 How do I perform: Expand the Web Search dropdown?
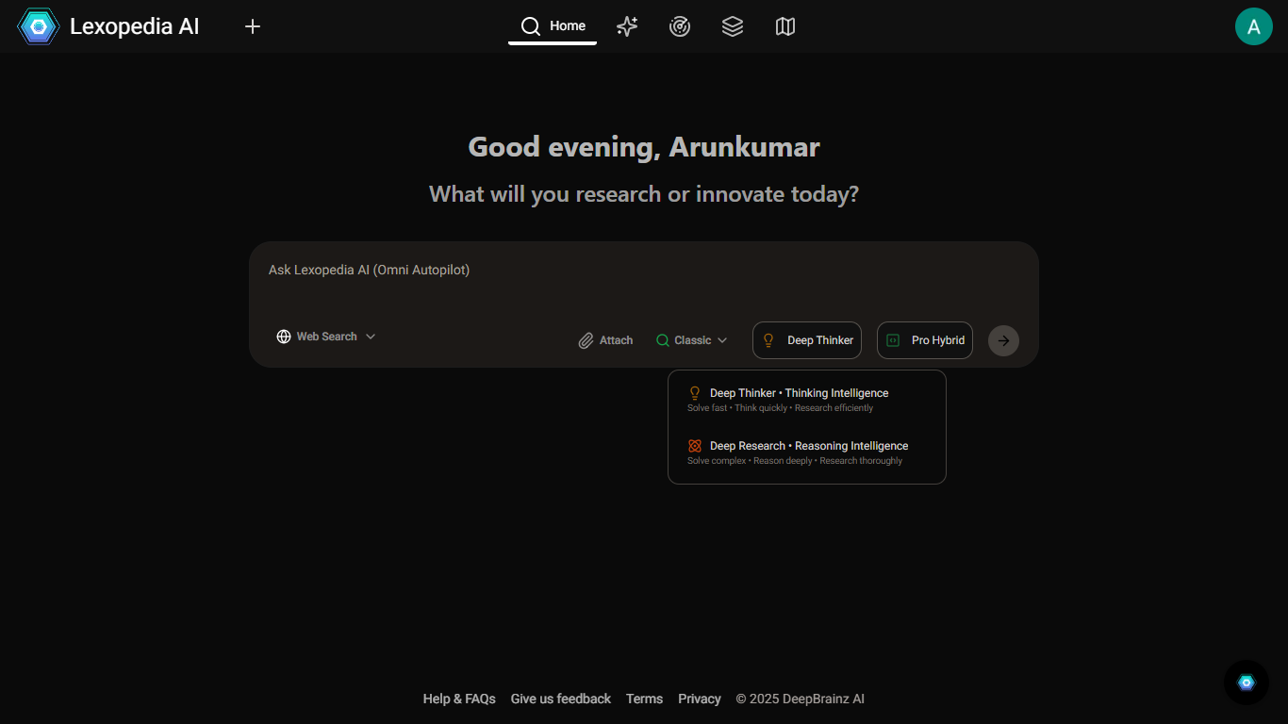[x=326, y=337]
